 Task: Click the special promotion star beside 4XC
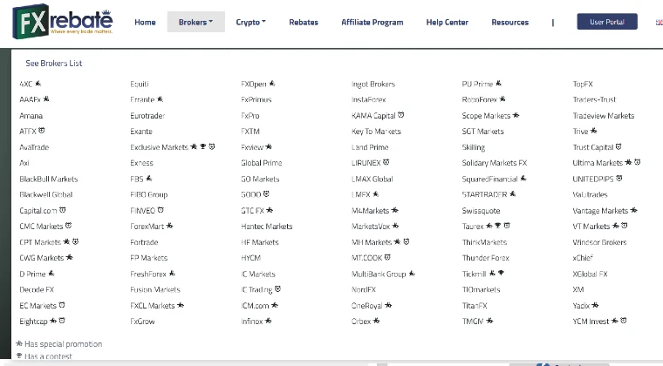[38, 85]
